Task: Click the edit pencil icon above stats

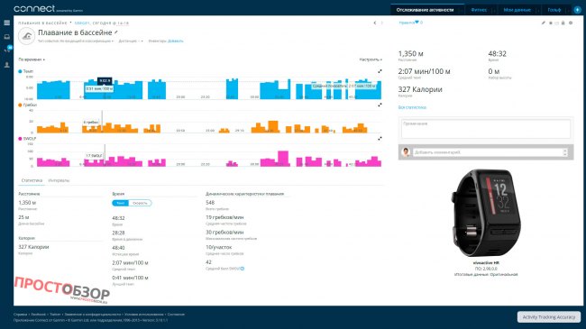Action: [544, 23]
